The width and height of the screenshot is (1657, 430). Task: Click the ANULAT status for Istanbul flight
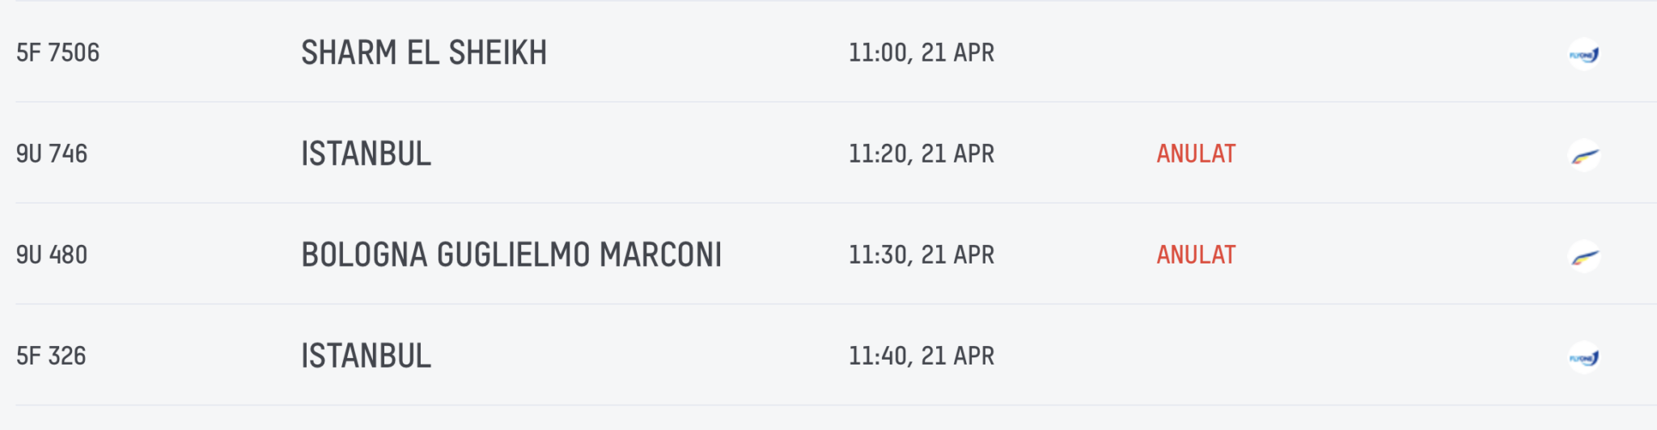click(x=1196, y=154)
